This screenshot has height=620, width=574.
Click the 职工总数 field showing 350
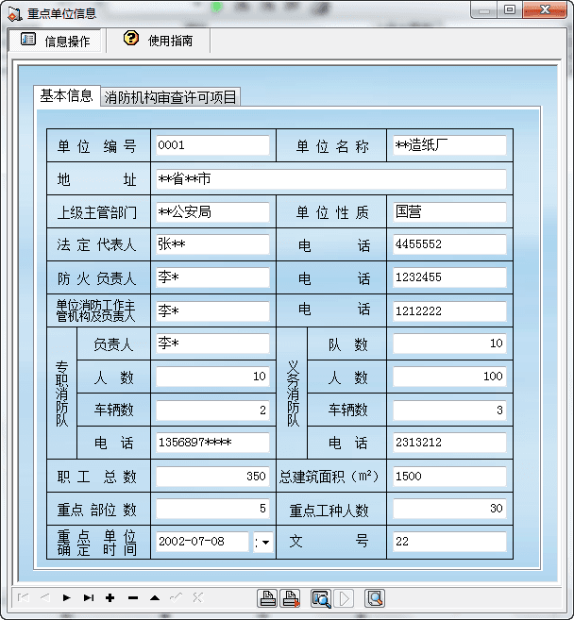point(211,477)
